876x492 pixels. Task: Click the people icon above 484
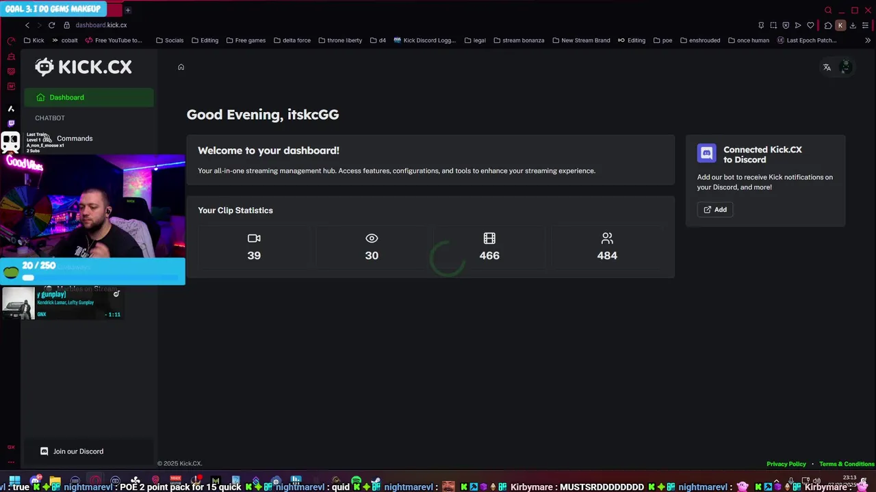click(607, 238)
